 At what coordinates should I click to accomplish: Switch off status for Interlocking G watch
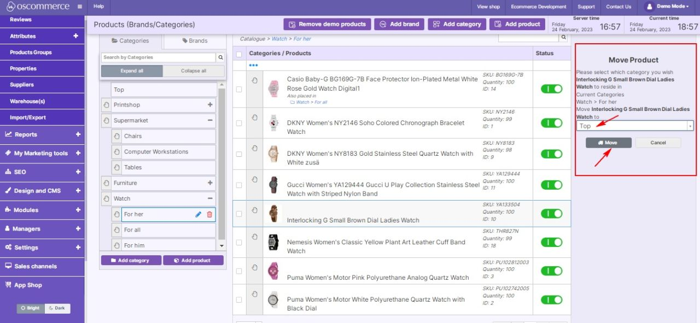tap(551, 214)
